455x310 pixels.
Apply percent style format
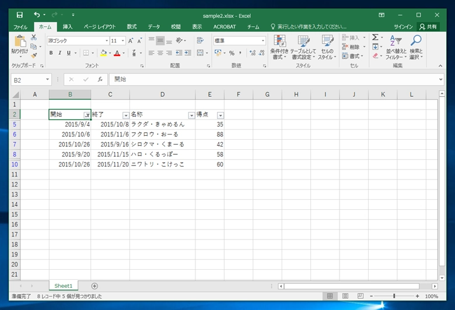[232, 53]
